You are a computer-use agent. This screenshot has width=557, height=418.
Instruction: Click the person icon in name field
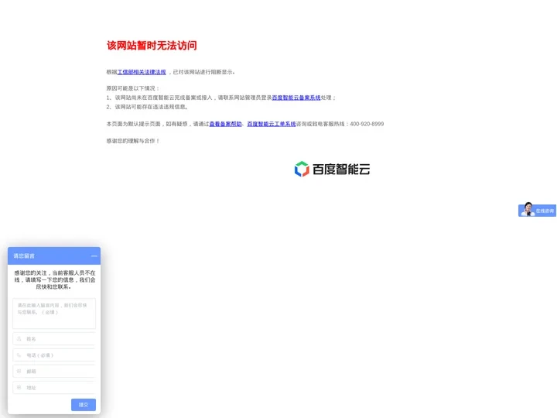[19, 339]
